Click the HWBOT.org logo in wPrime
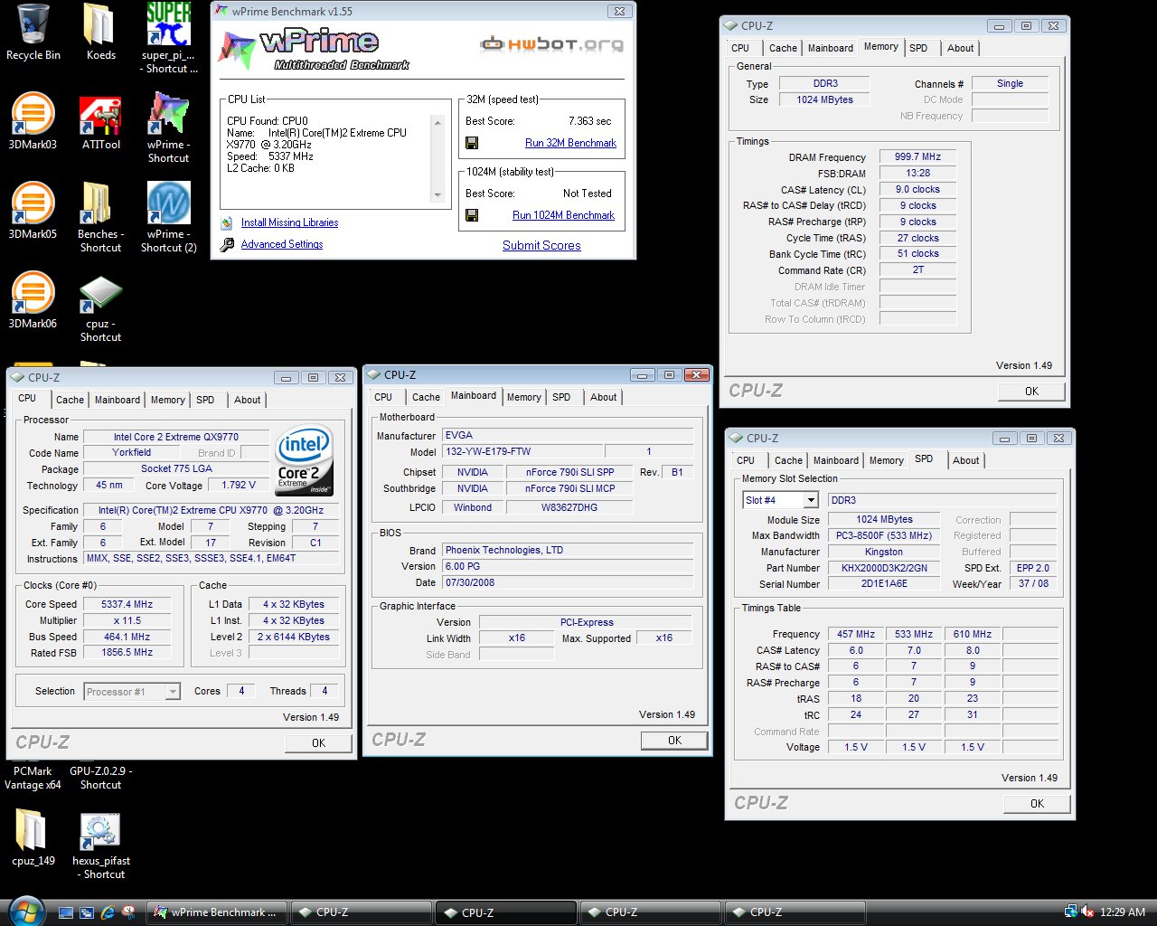Viewport: 1157px width, 926px height. pos(550,43)
